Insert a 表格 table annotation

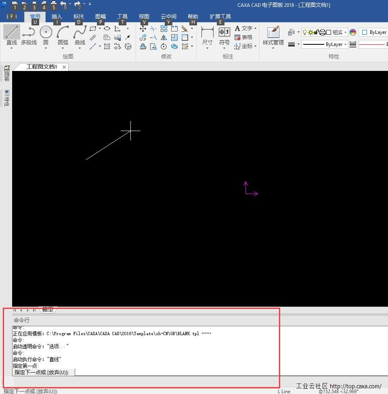pyautogui.click(x=243, y=37)
